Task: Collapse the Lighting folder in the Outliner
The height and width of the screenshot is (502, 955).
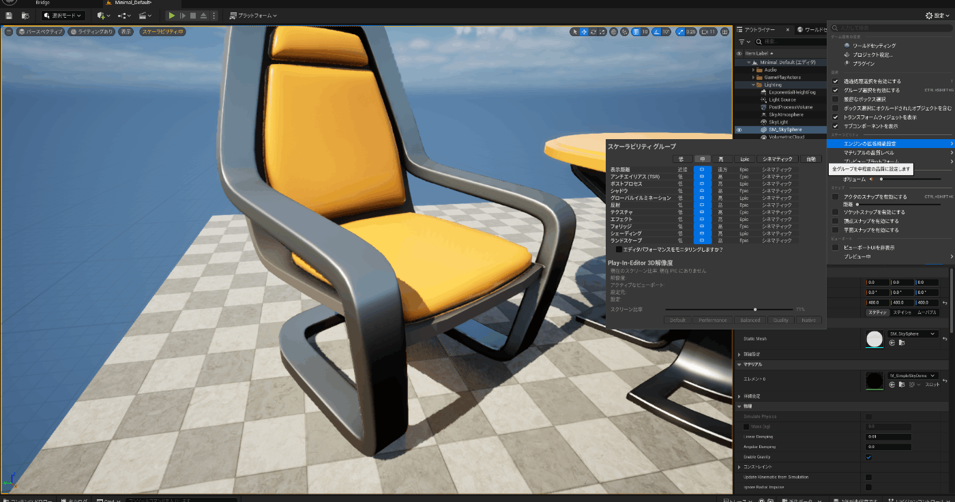Action: coord(754,85)
